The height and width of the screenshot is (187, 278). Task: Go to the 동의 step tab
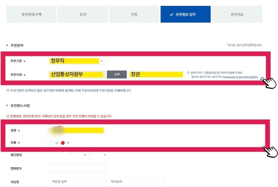(x=83, y=14)
